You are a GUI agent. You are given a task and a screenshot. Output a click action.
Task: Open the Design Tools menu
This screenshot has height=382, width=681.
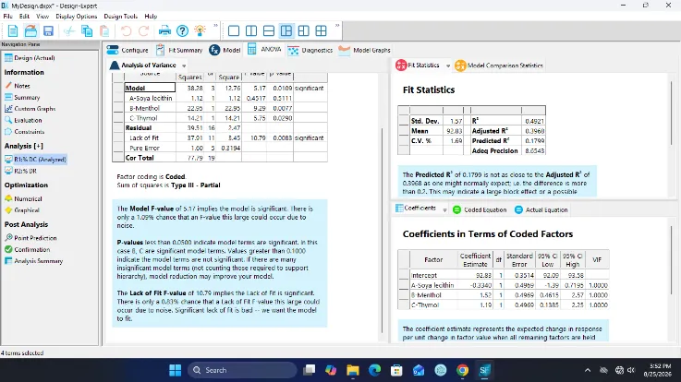click(121, 16)
